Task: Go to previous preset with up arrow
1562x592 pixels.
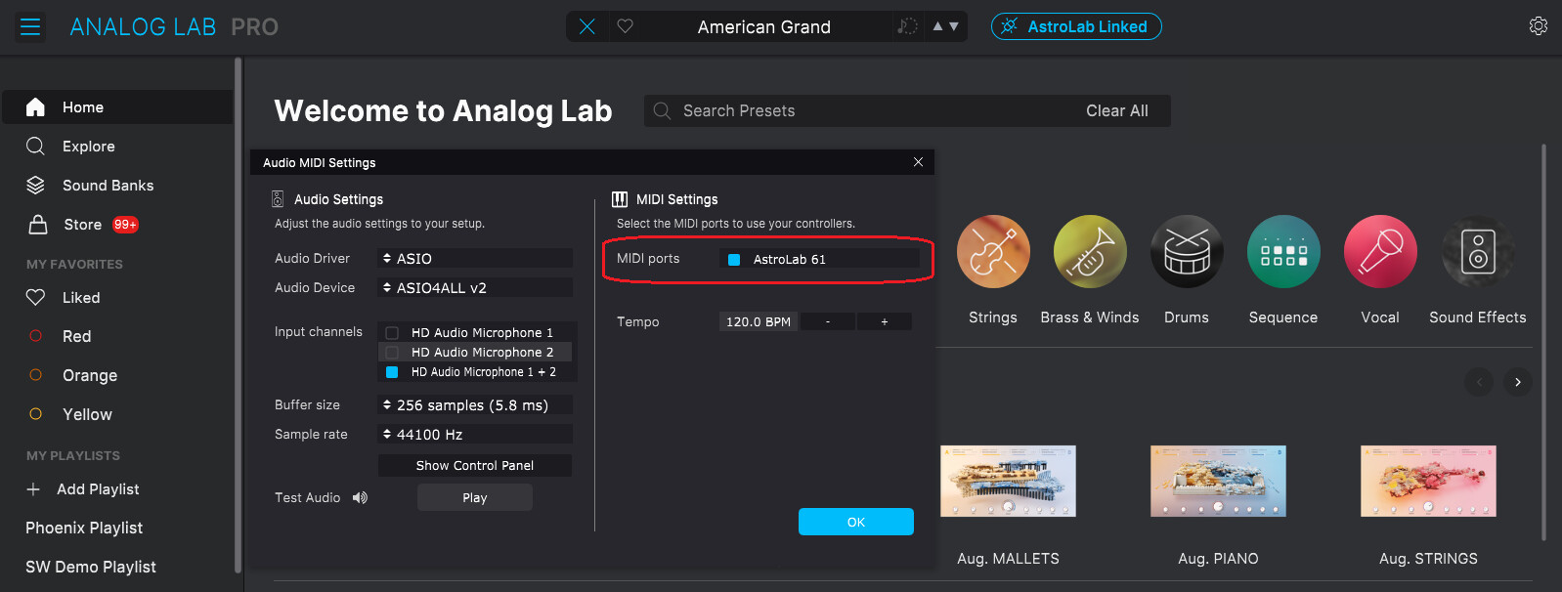Action: [x=938, y=26]
